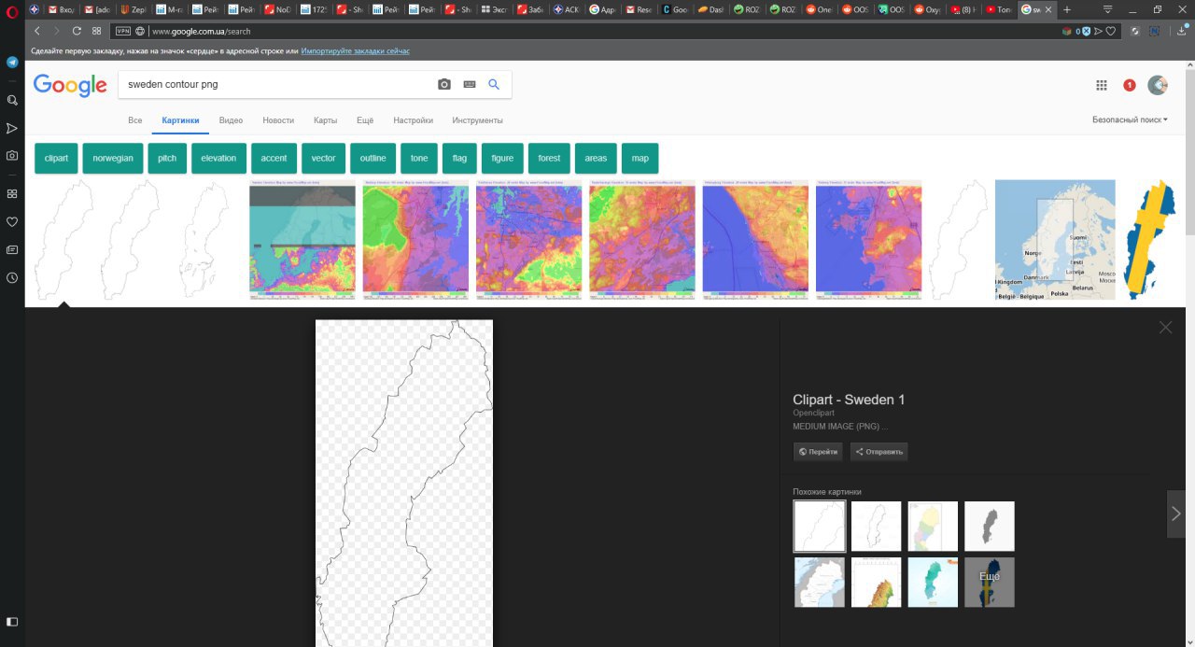This screenshot has width=1195, height=647.
Task: Filter results by clipart chip
Action: [x=56, y=158]
